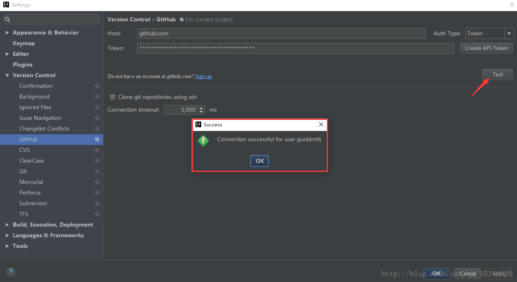This screenshot has height=282, width=517.
Task: Click the project-level icon beside Perforce
Action: [97, 193]
